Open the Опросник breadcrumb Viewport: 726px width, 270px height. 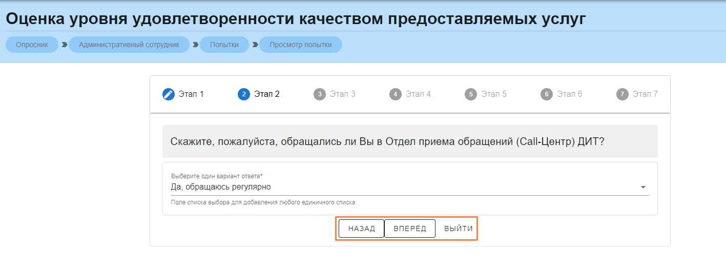click(x=32, y=45)
